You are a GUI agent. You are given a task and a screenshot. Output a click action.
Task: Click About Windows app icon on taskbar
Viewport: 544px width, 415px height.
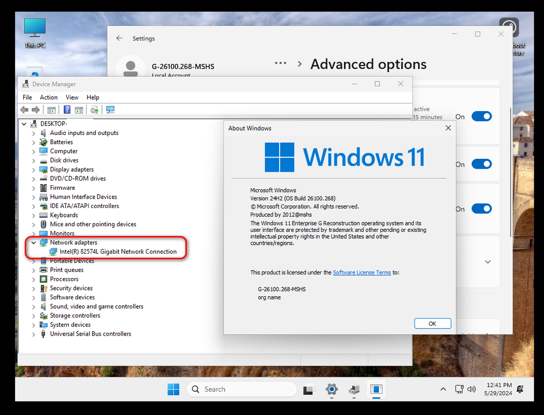point(376,389)
